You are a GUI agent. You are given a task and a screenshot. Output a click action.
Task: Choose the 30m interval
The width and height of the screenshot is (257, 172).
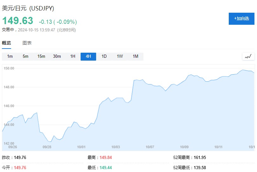[x=57, y=56]
